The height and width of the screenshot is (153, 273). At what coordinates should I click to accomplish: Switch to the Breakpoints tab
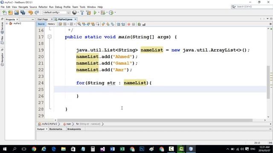74,129
